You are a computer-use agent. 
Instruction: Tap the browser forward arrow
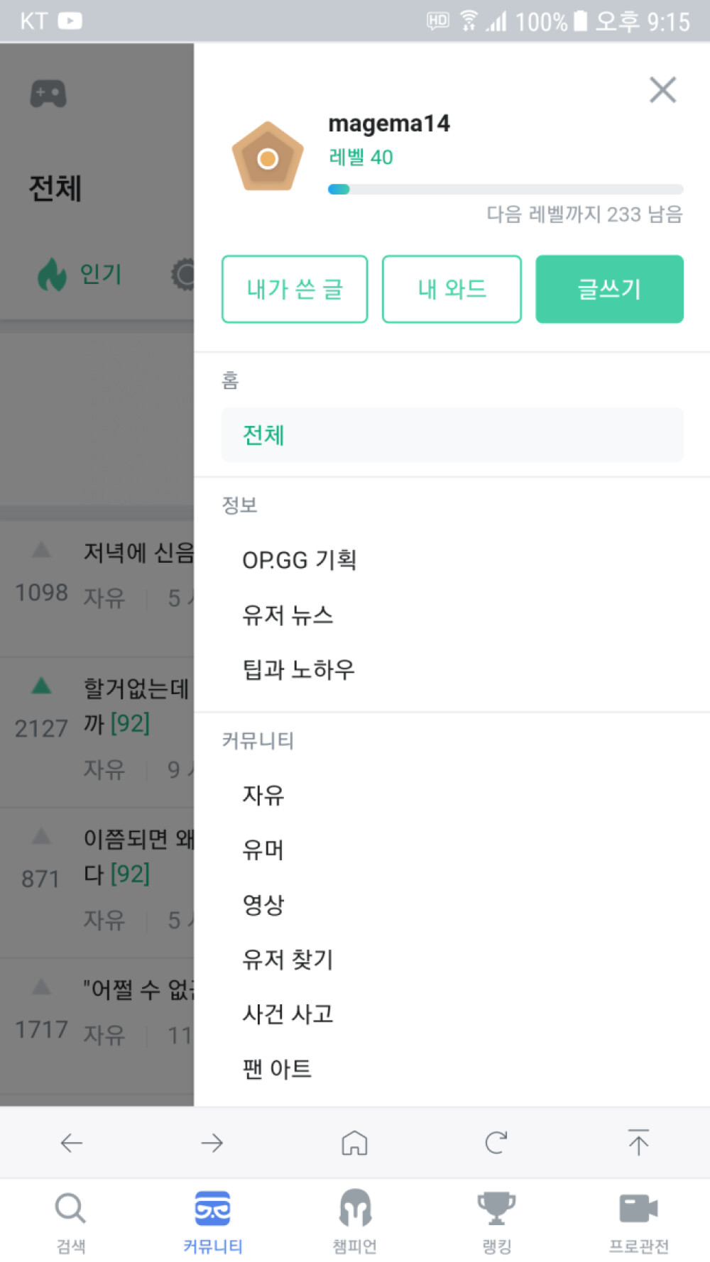212,1143
